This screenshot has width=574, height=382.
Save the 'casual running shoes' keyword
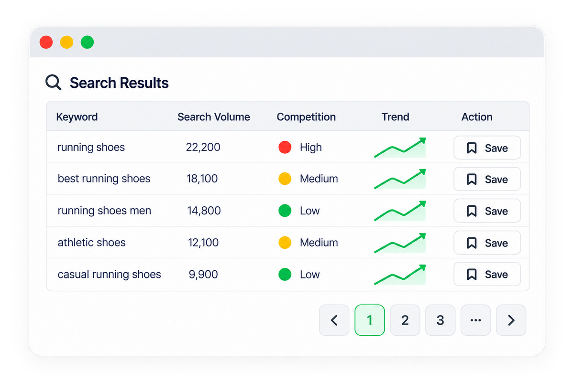click(x=487, y=274)
